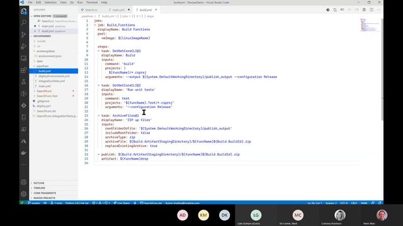Close the build.yml editor tab
Screen dimensions: 403x226
(156, 10)
